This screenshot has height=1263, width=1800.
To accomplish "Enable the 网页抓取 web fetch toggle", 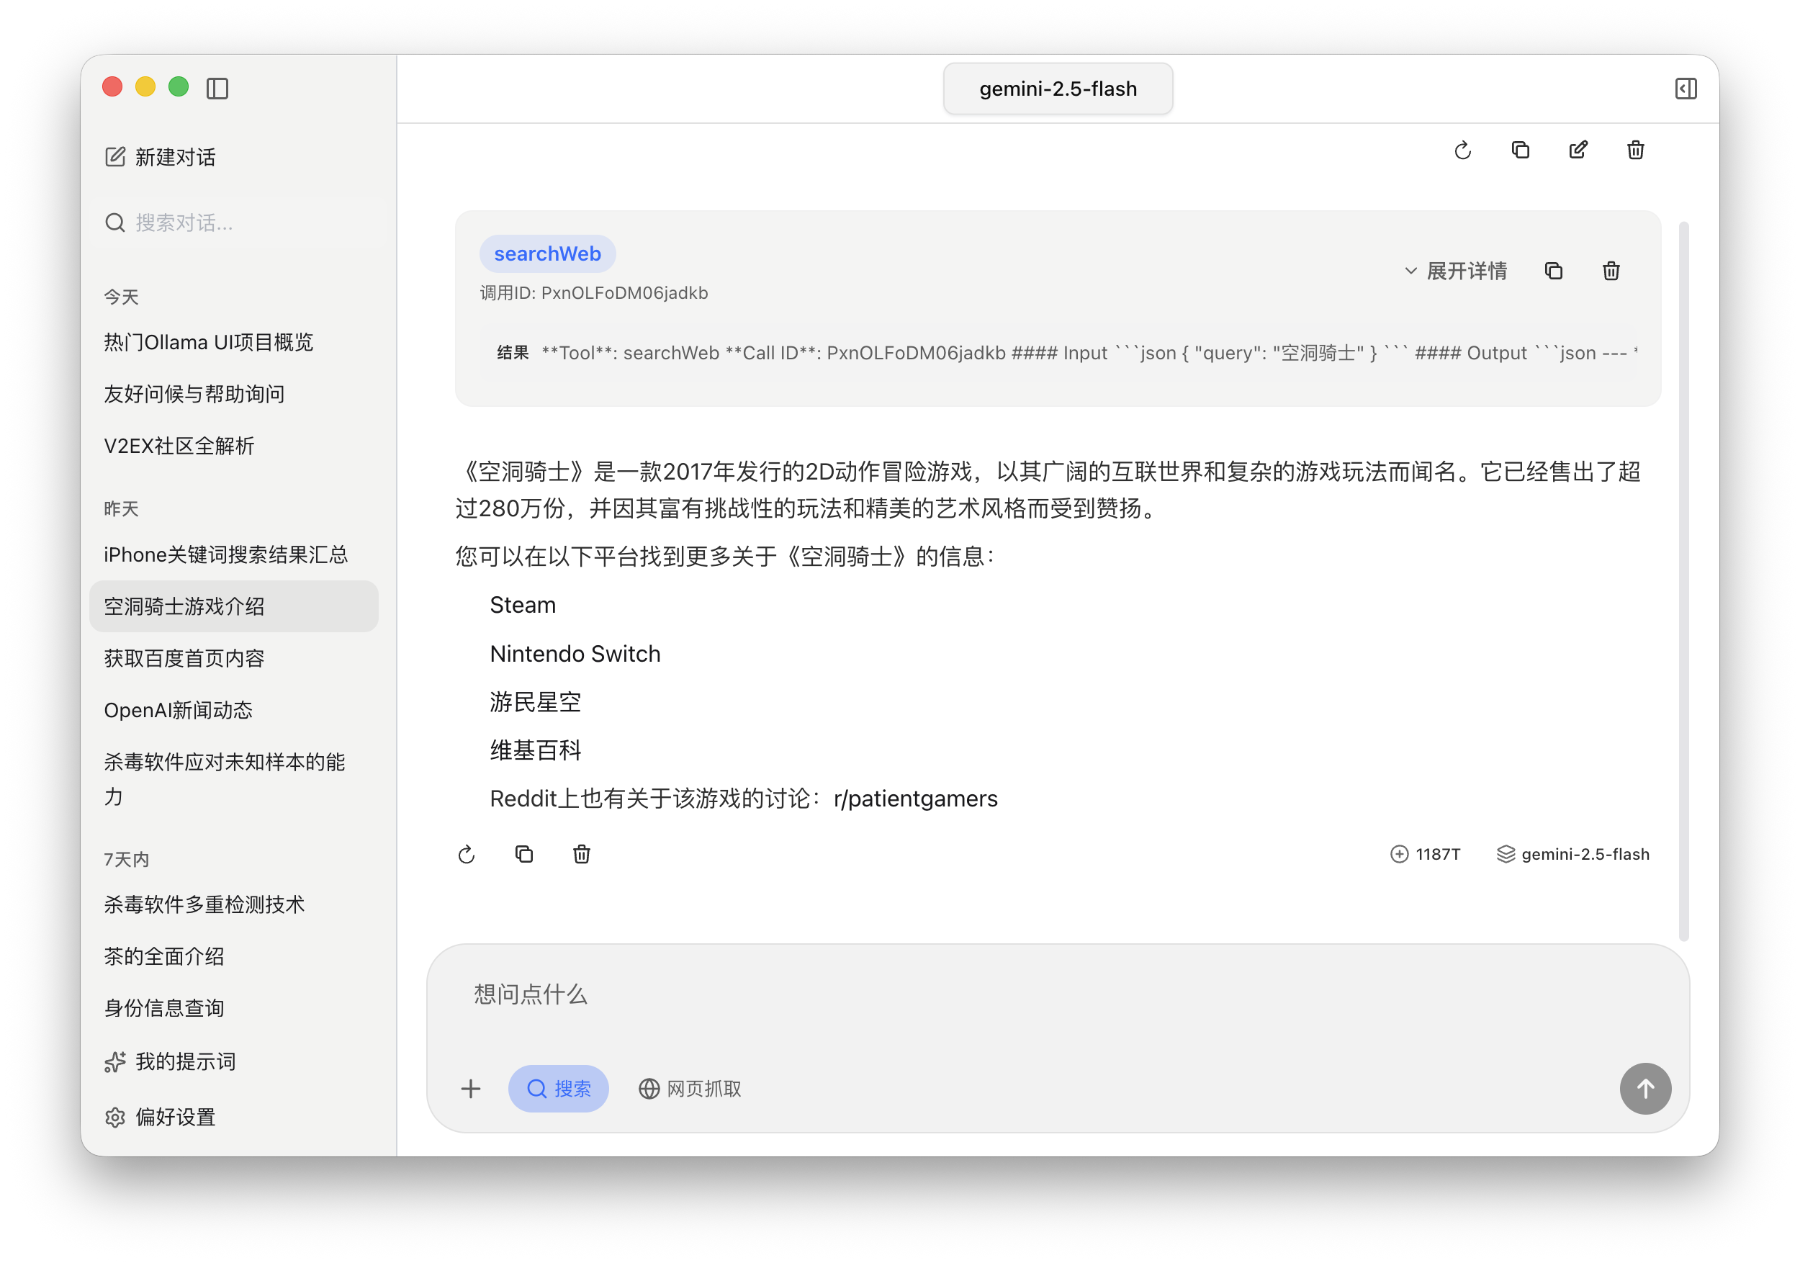I will click(x=690, y=1088).
